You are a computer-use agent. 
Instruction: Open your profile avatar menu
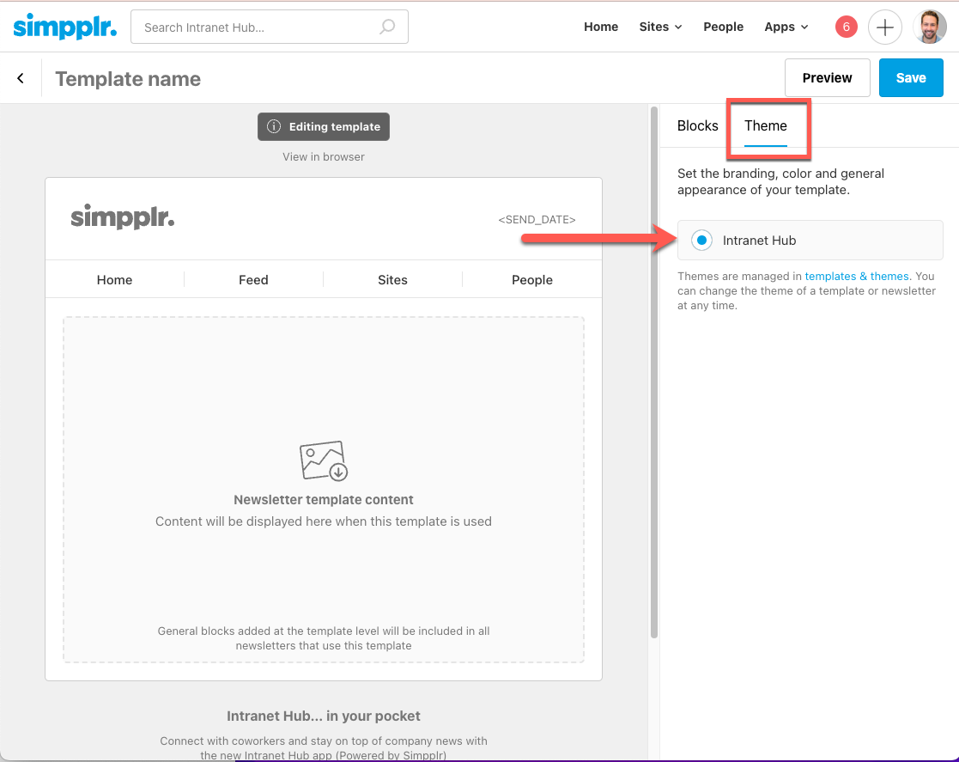tap(932, 27)
